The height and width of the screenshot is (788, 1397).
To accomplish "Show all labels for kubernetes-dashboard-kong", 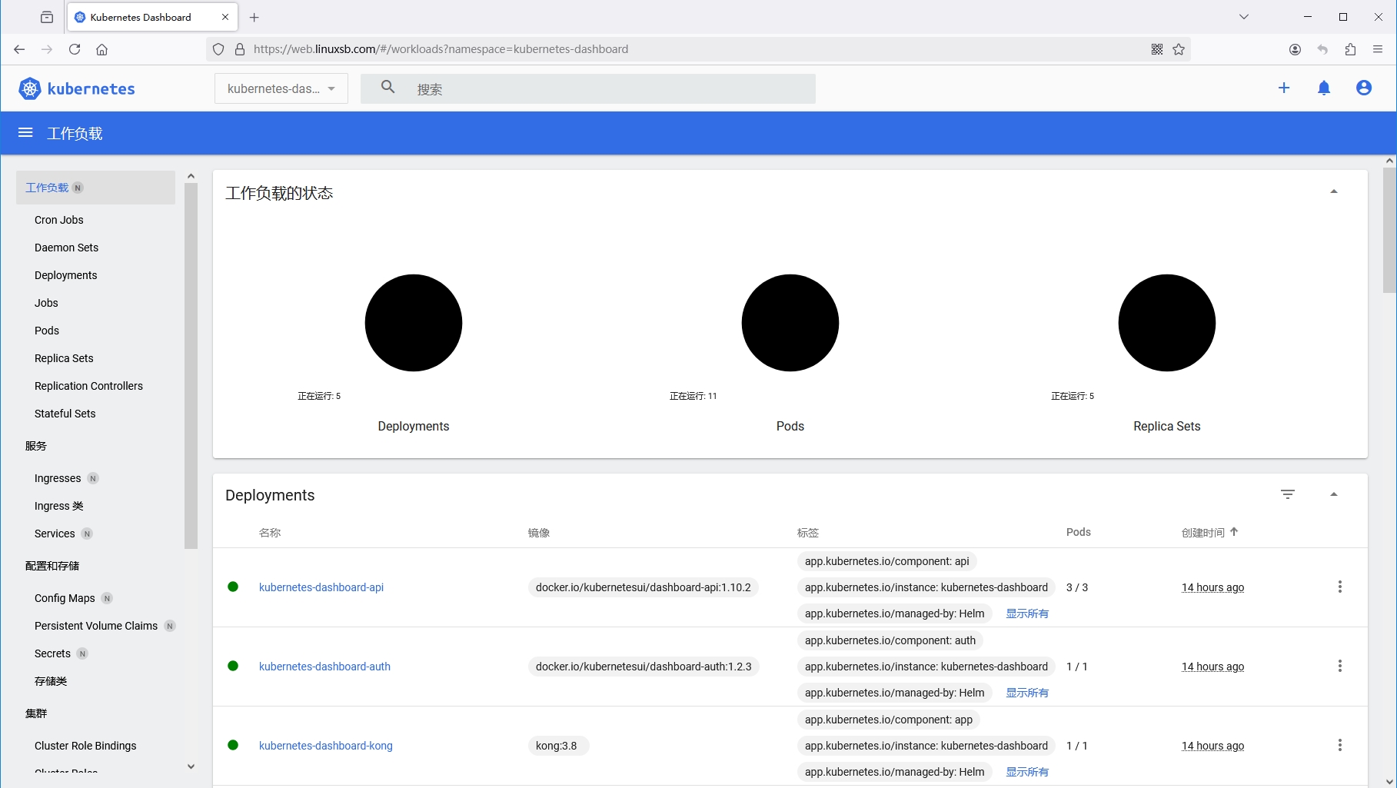I will (1027, 772).
